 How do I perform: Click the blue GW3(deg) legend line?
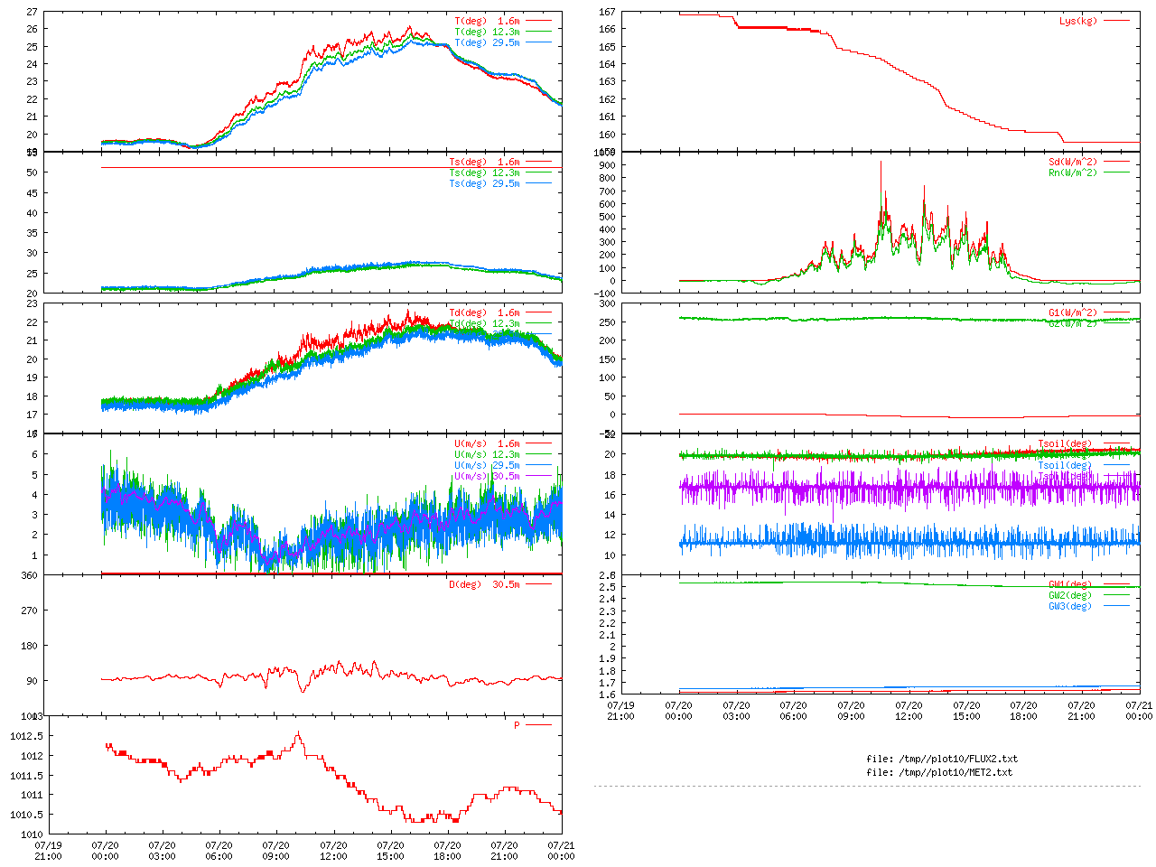(1117, 606)
